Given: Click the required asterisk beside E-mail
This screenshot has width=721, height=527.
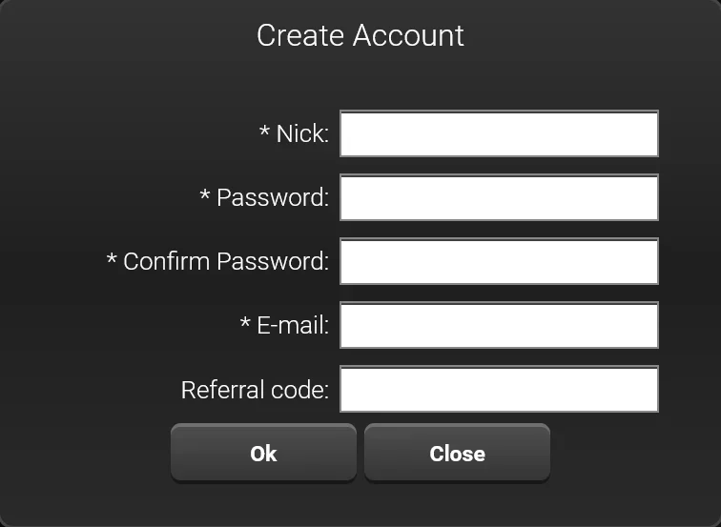Looking at the screenshot, I should click(245, 324).
